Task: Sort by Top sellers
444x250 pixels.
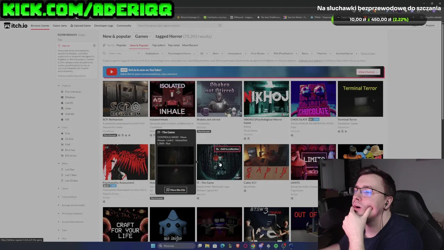Action: tap(159, 45)
